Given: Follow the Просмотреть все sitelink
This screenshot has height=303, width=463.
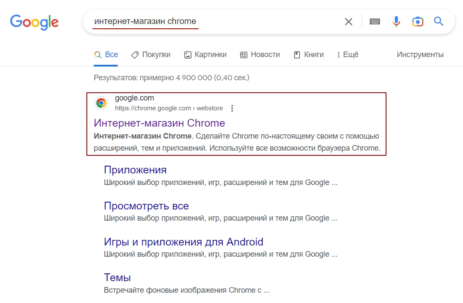Looking at the screenshot, I should point(147,206).
